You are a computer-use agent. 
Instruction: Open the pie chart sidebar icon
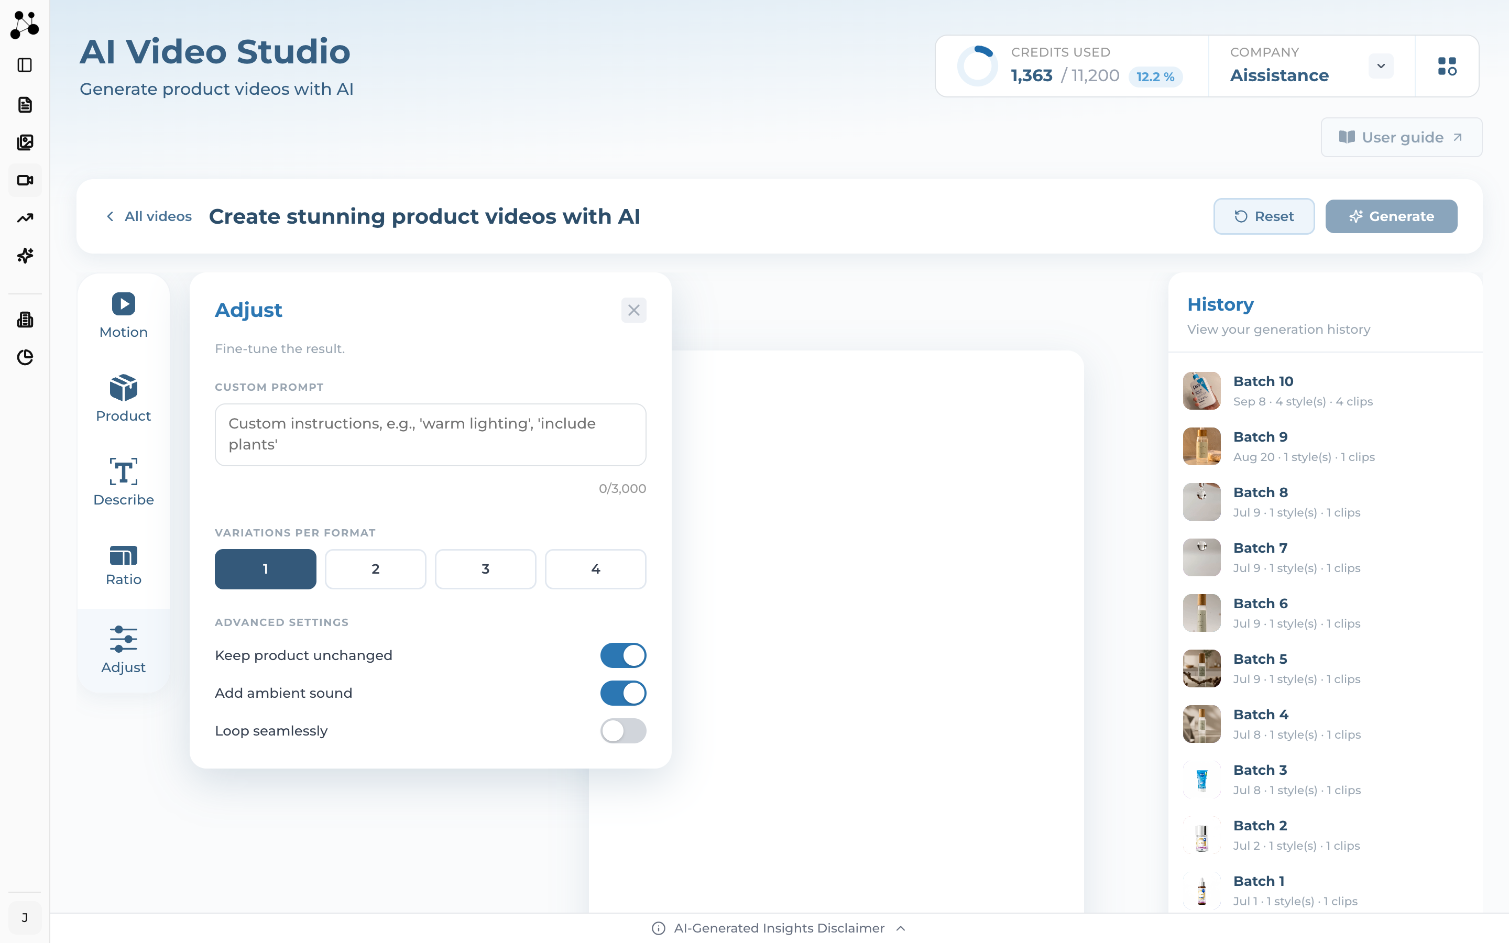click(x=25, y=357)
